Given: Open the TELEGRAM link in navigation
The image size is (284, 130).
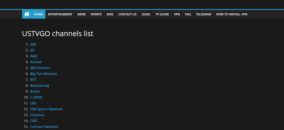Looking at the screenshot, I should pos(203,14).
